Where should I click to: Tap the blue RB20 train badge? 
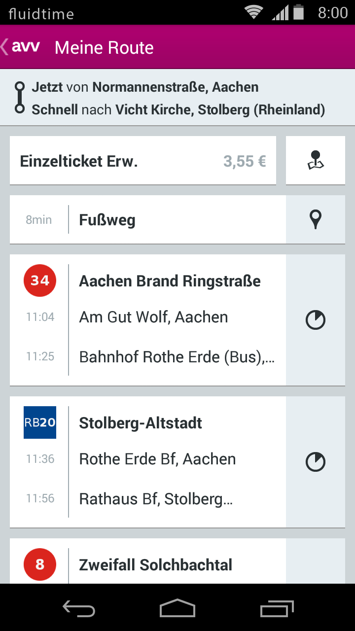tap(40, 422)
